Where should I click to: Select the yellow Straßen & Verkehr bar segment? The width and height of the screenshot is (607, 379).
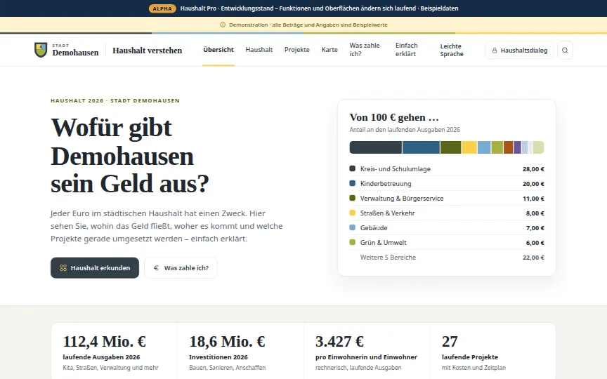tap(469, 147)
